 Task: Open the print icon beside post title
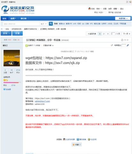point(122,40)
